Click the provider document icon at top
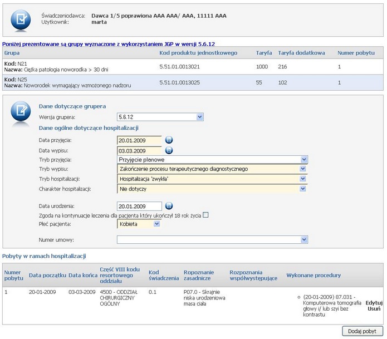The image size is (387, 339). (x=21, y=19)
